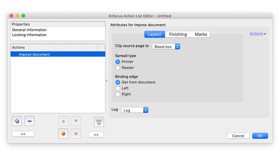Click the remove action minus icon
Viewport: 280px width, 159px height.
(x=29, y=121)
